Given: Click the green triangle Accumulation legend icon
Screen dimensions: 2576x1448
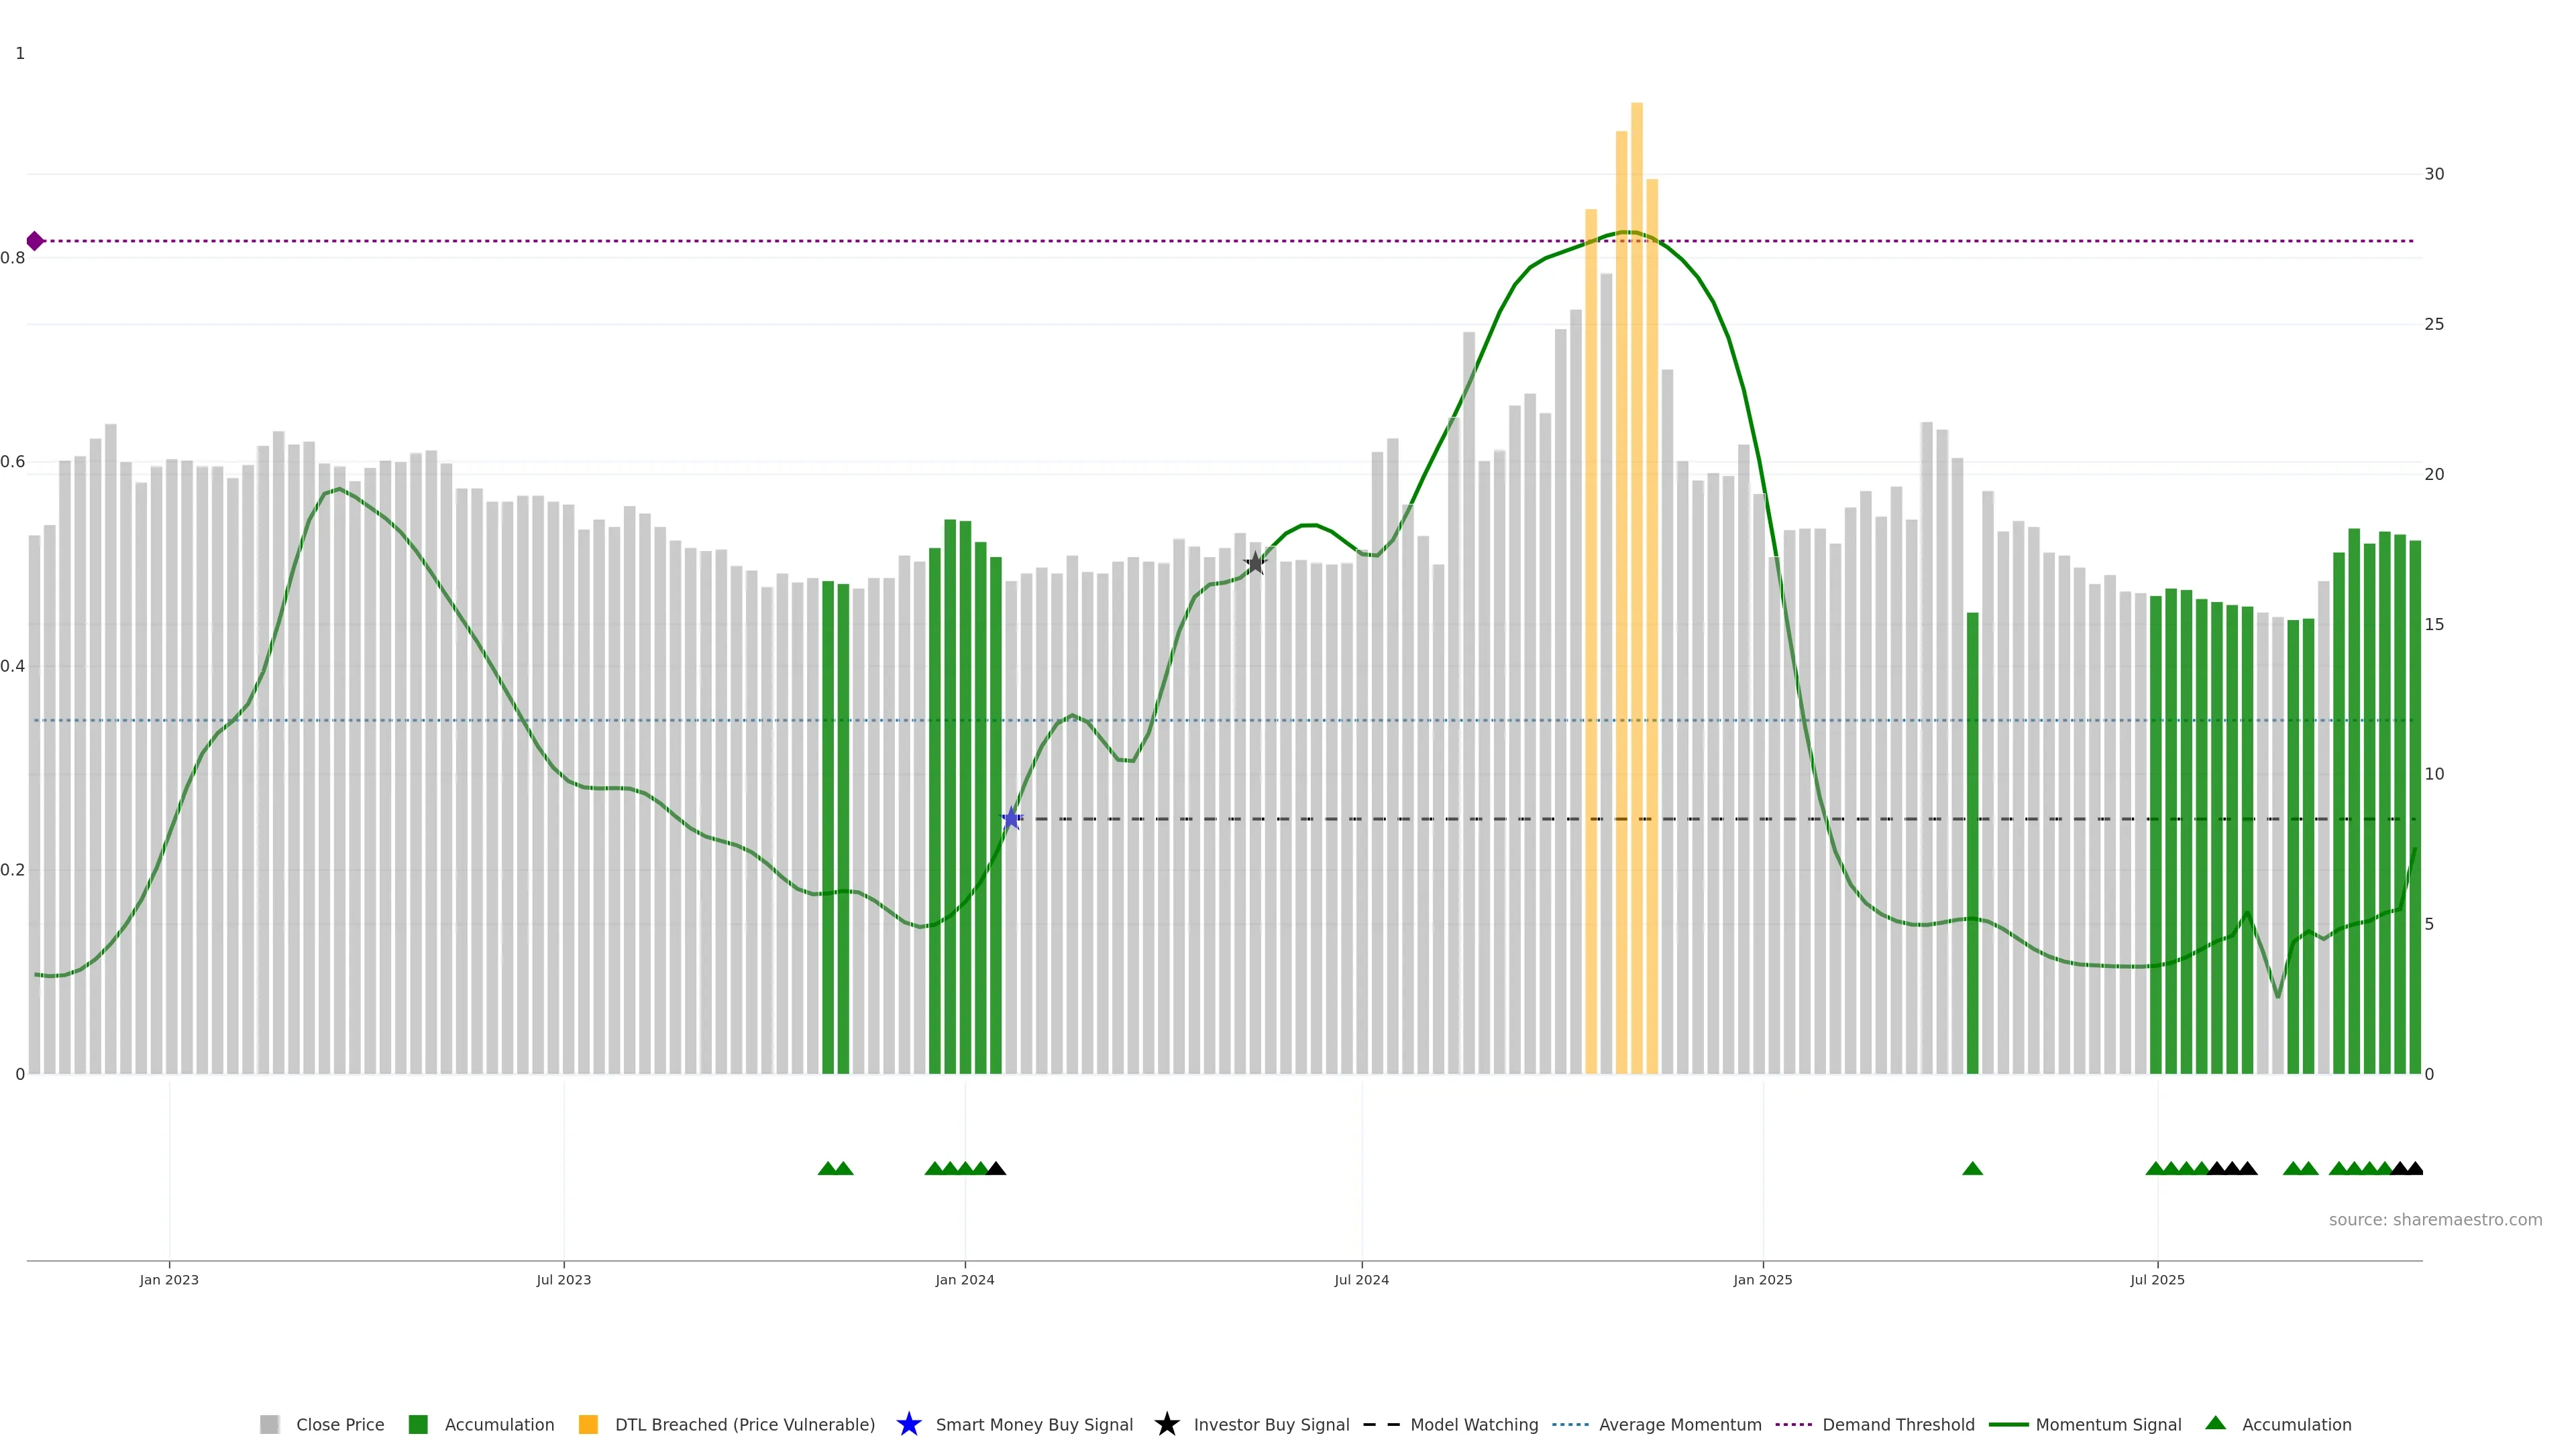Looking at the screenshot, I should click(x=2215, y=1423).
